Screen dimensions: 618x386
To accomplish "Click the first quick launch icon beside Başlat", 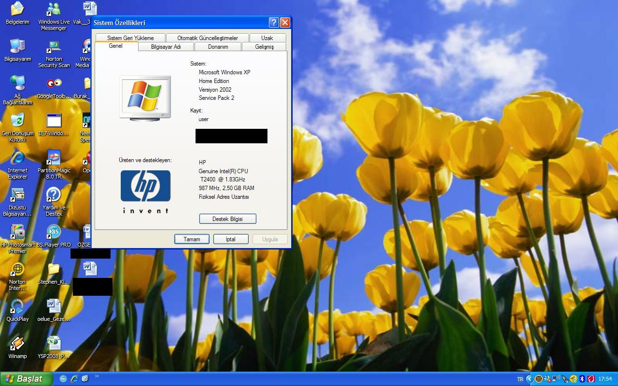I will 63,379.
